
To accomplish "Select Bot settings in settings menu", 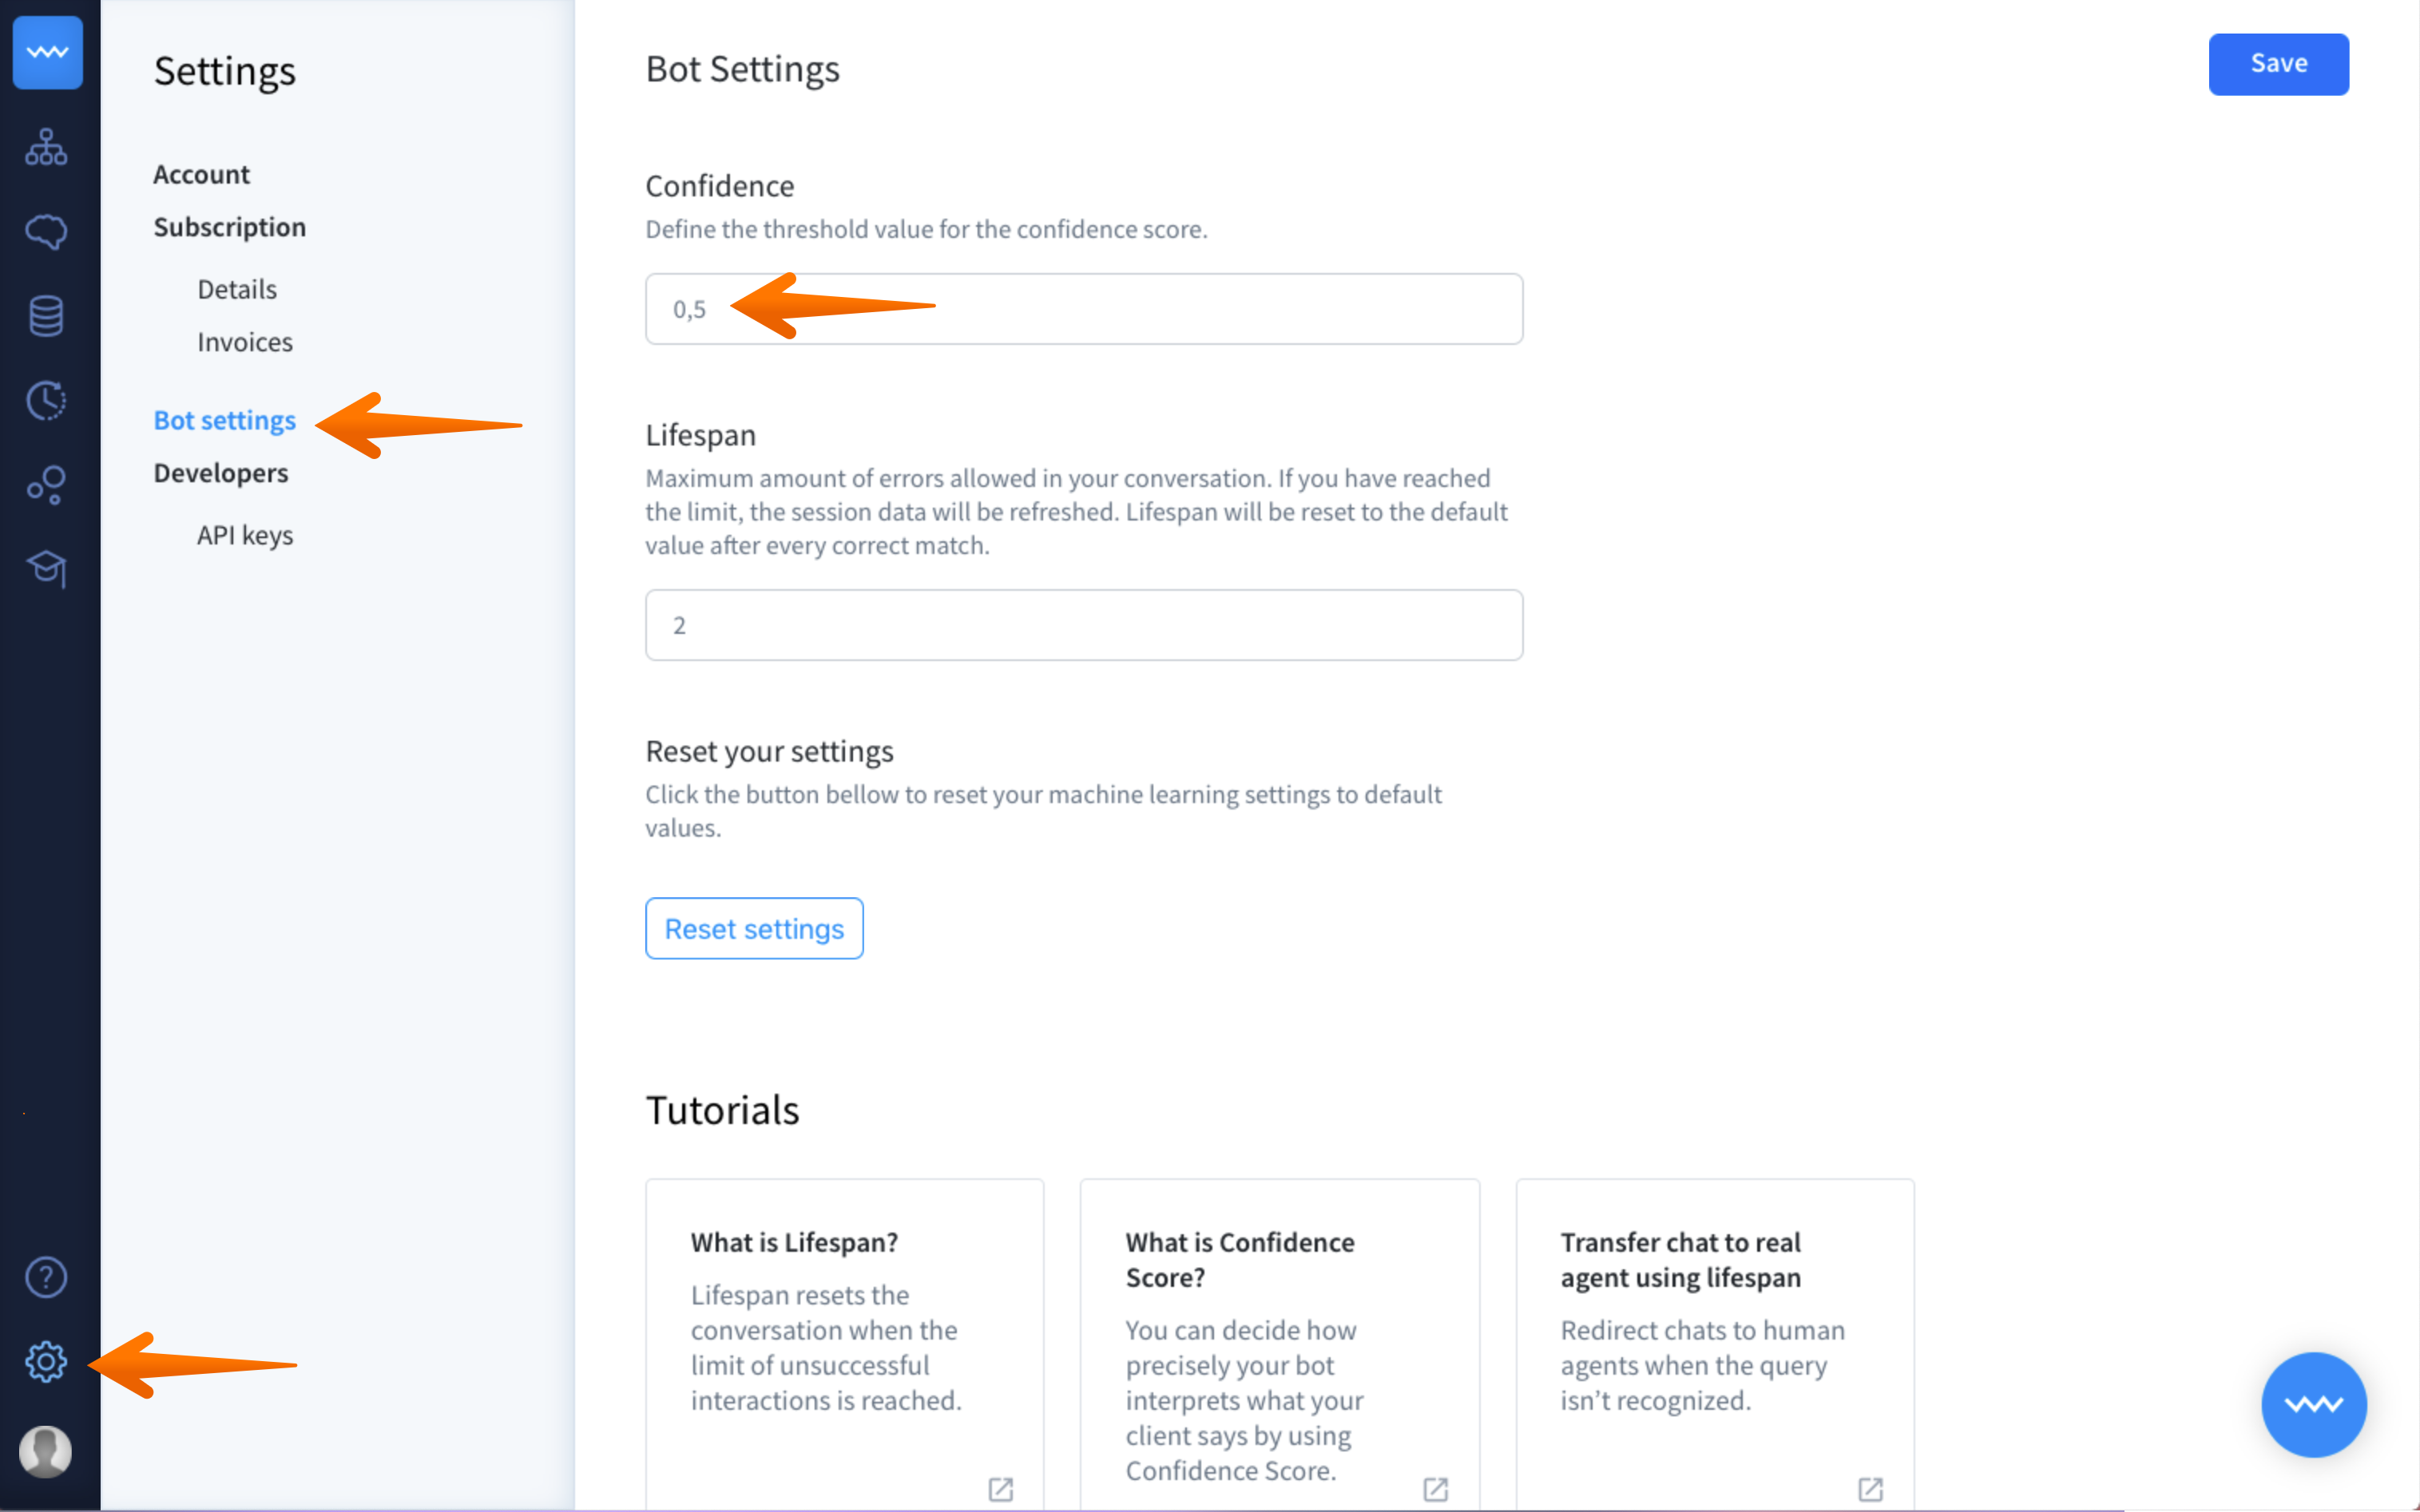I will tap(224, 420).
